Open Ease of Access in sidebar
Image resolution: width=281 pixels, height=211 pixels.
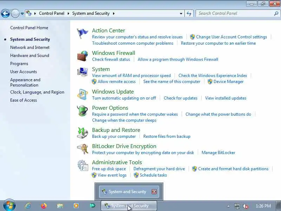tap(24, 100)
